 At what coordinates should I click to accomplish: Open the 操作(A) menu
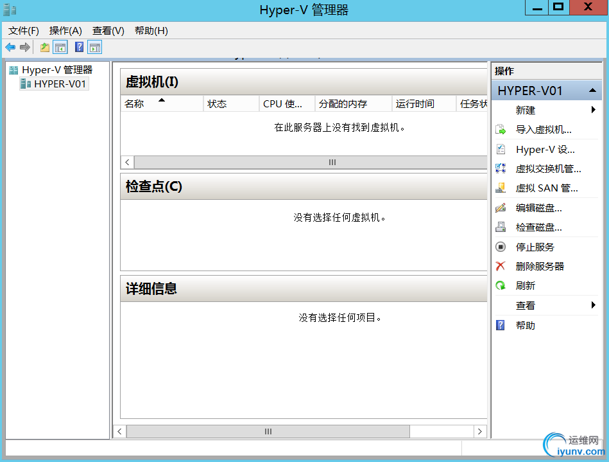(65, 31)
